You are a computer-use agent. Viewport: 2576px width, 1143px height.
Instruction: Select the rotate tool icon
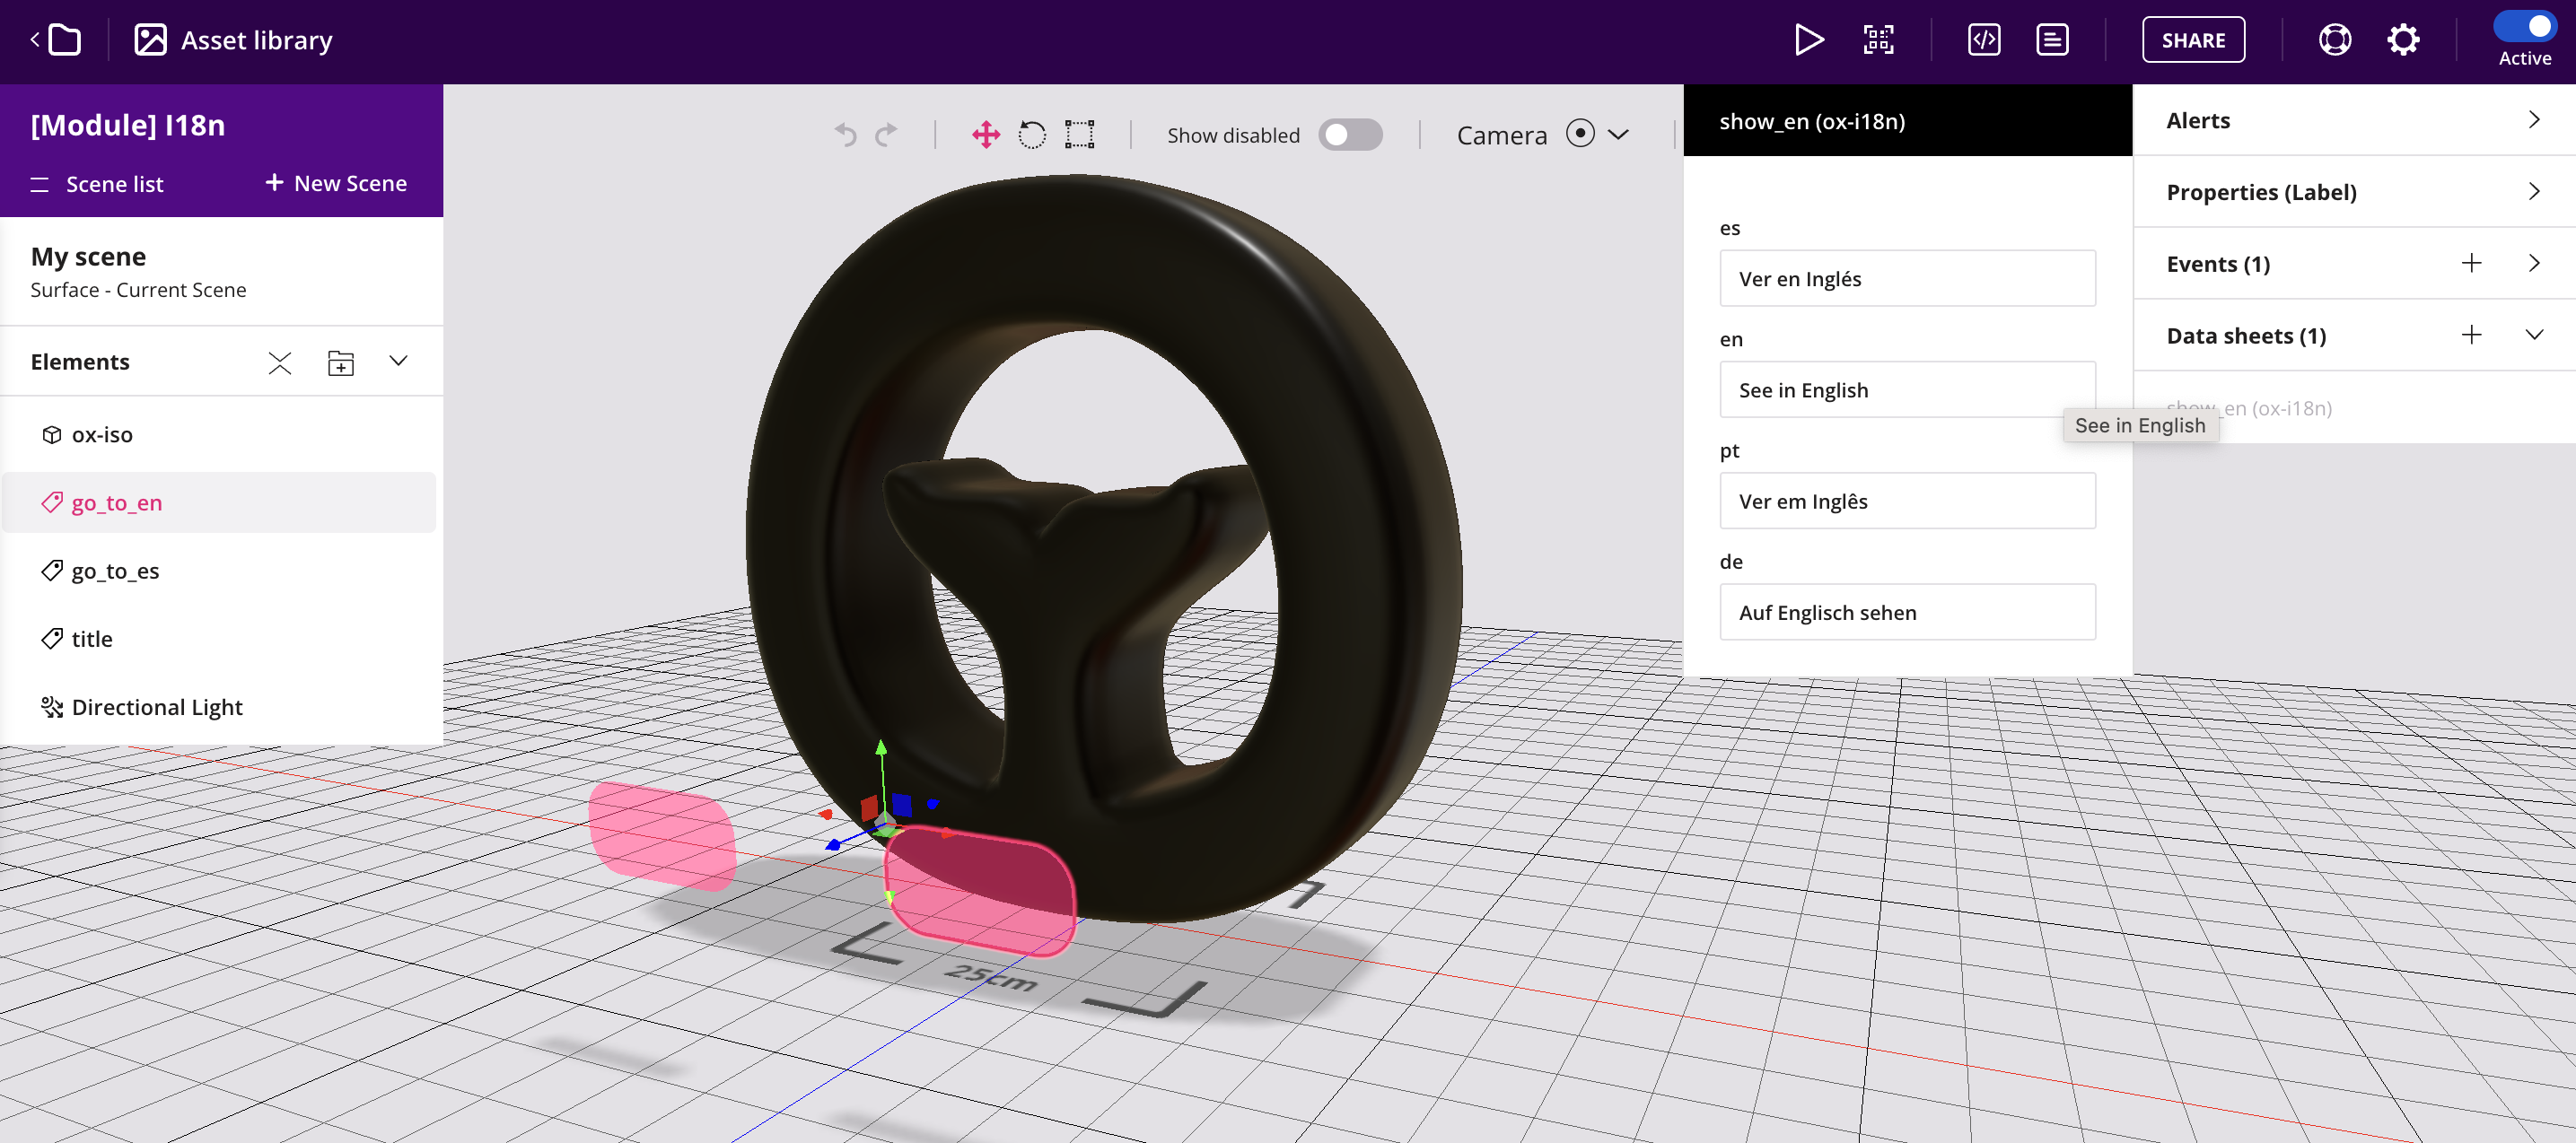[1031, 135]
